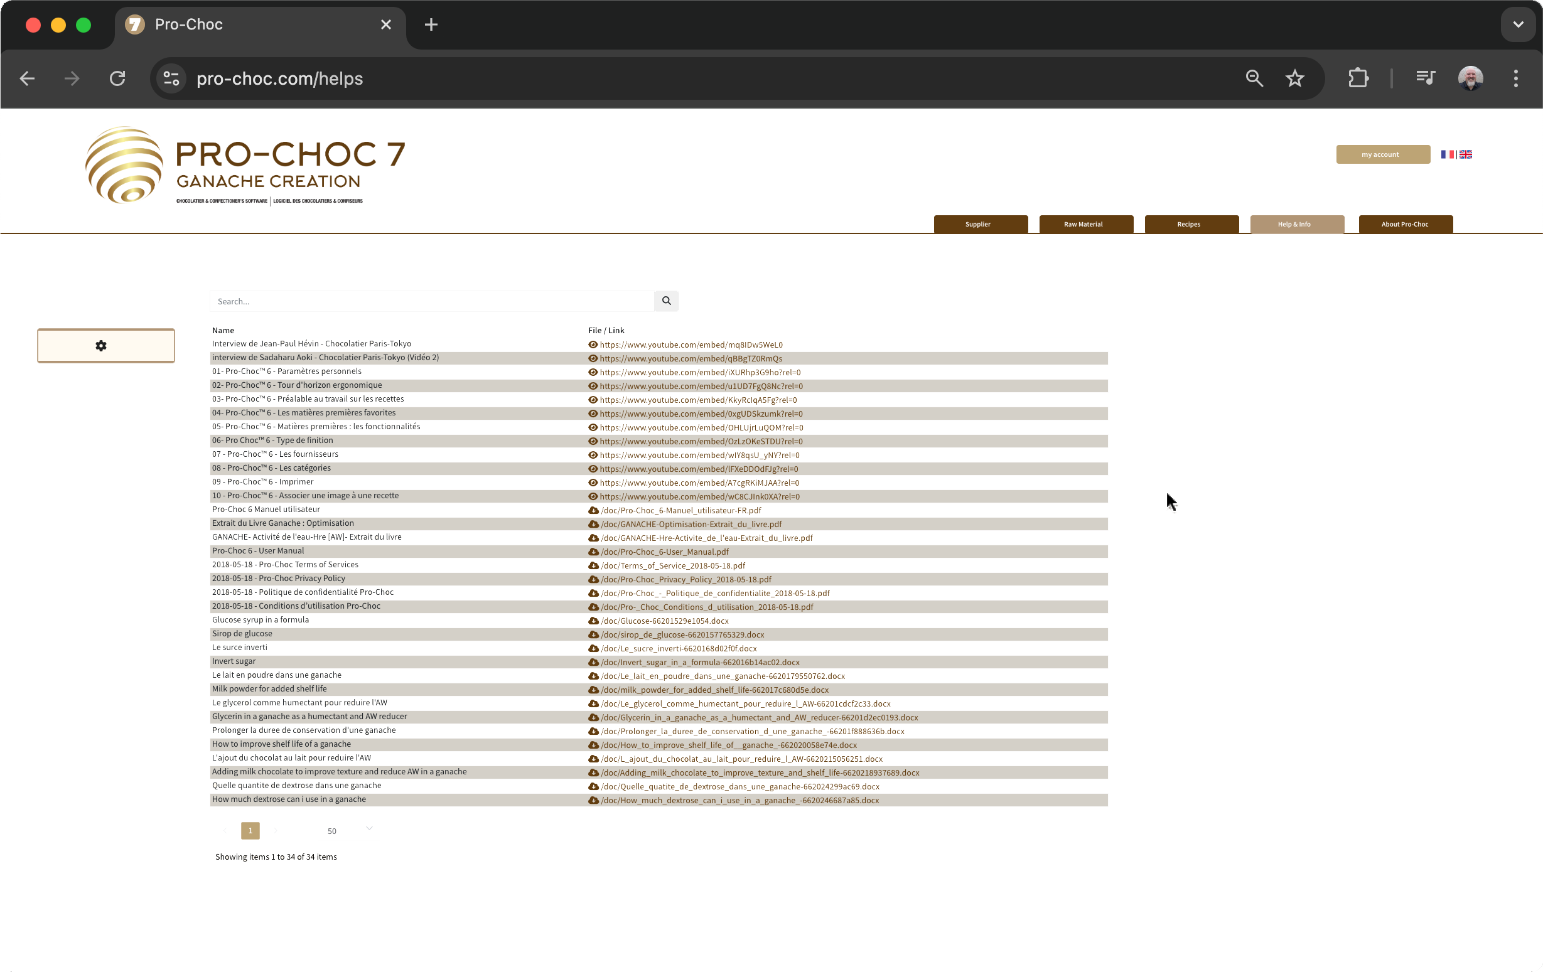
Task: Expand the tab search chevron in title bar
Action: click(1517, 24)
